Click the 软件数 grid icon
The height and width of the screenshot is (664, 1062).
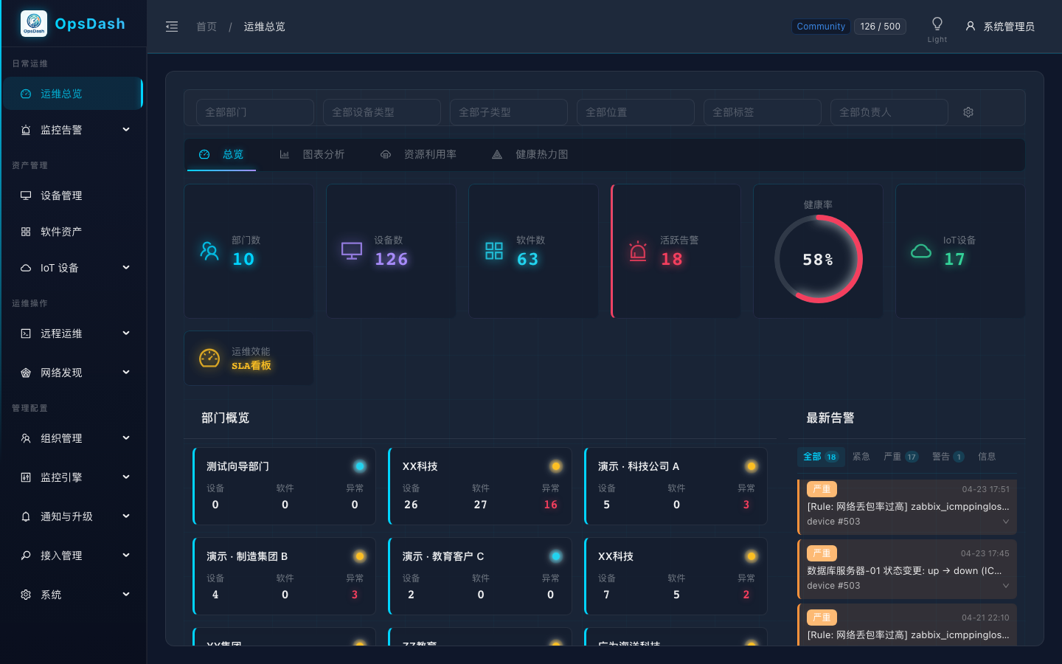tap(494, 251)
